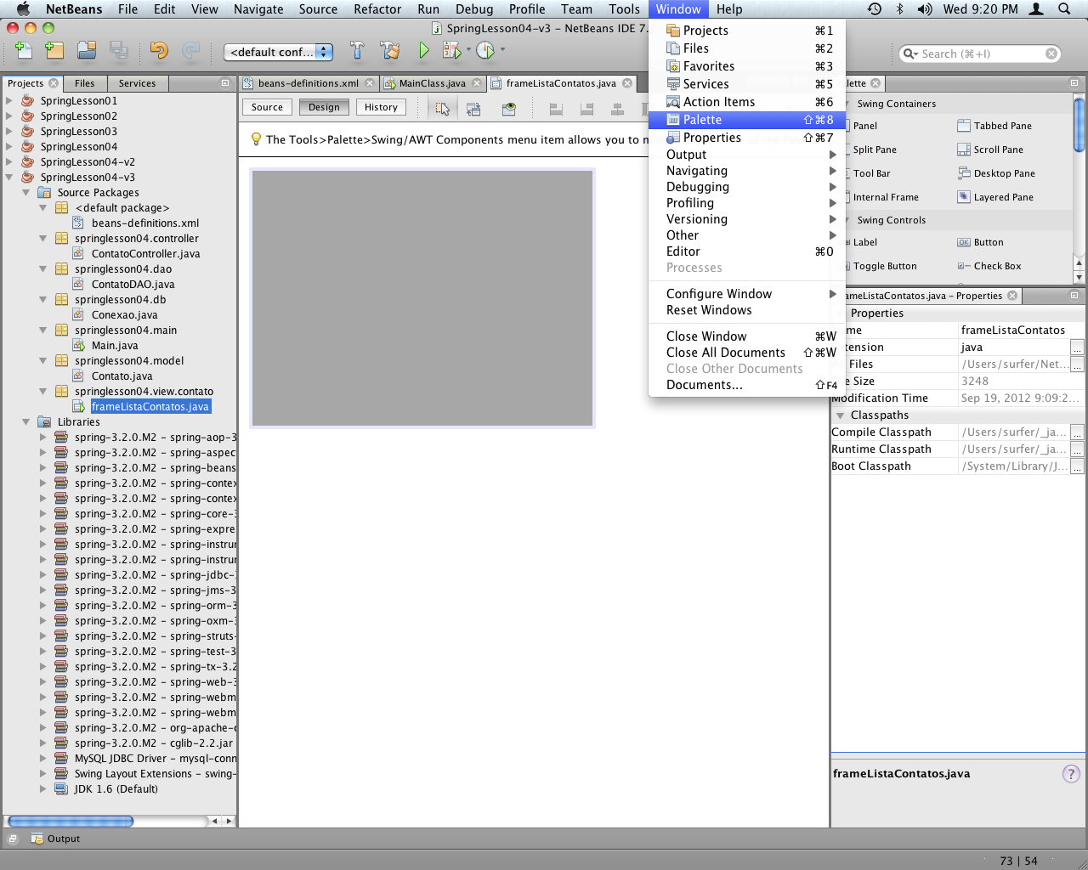Click the Undo arrow icon
Screen dimensions: 1088x870
tap(159, 51)
